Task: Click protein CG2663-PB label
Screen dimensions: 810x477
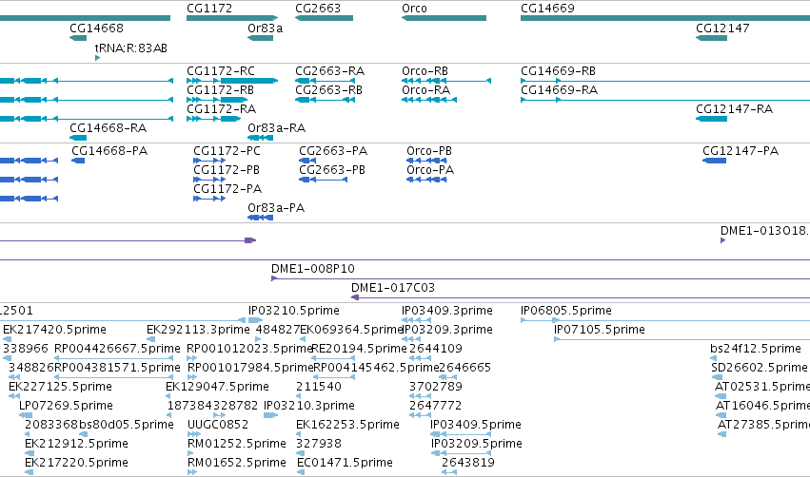Action: [332, 170]
